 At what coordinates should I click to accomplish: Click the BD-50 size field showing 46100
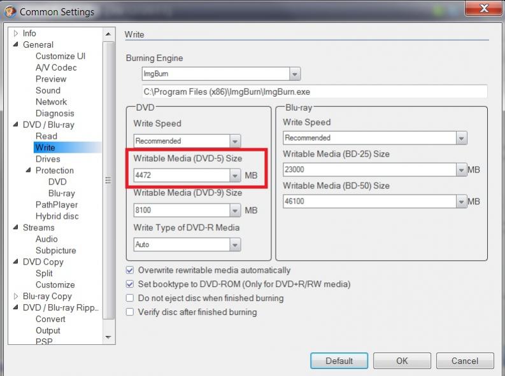coord(370,202)
